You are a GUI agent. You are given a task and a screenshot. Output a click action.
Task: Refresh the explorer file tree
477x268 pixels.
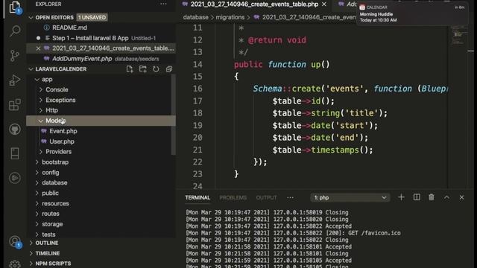(x=156, y=69)
